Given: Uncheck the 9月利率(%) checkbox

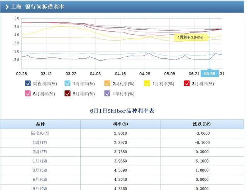Looking at the screenshot, I should 68,93.
